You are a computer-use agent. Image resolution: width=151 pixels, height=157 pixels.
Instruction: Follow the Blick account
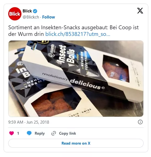48,17
